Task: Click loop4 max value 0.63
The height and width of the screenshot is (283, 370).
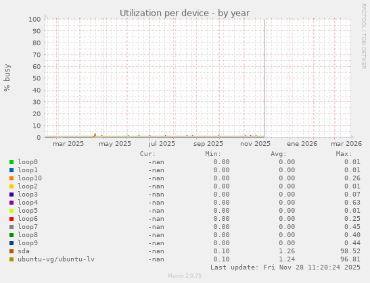Action: [352, 203]
